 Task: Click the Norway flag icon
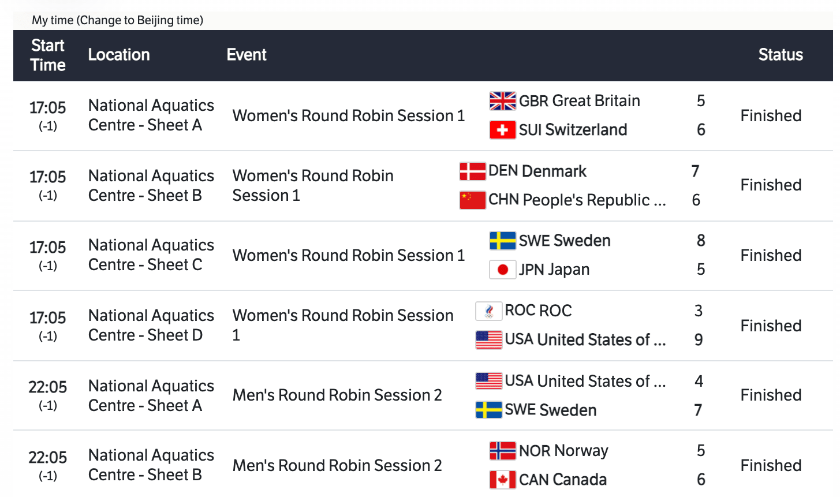pyautogui.click(x=502, y=451)
